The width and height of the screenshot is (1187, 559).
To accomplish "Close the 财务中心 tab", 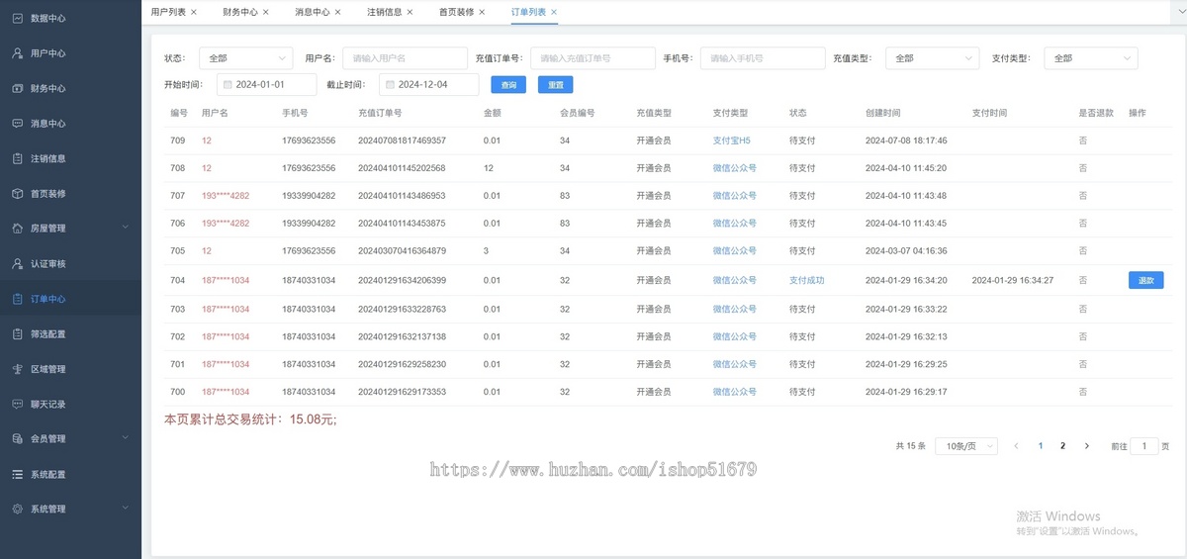I will click(x=266, y=12).
